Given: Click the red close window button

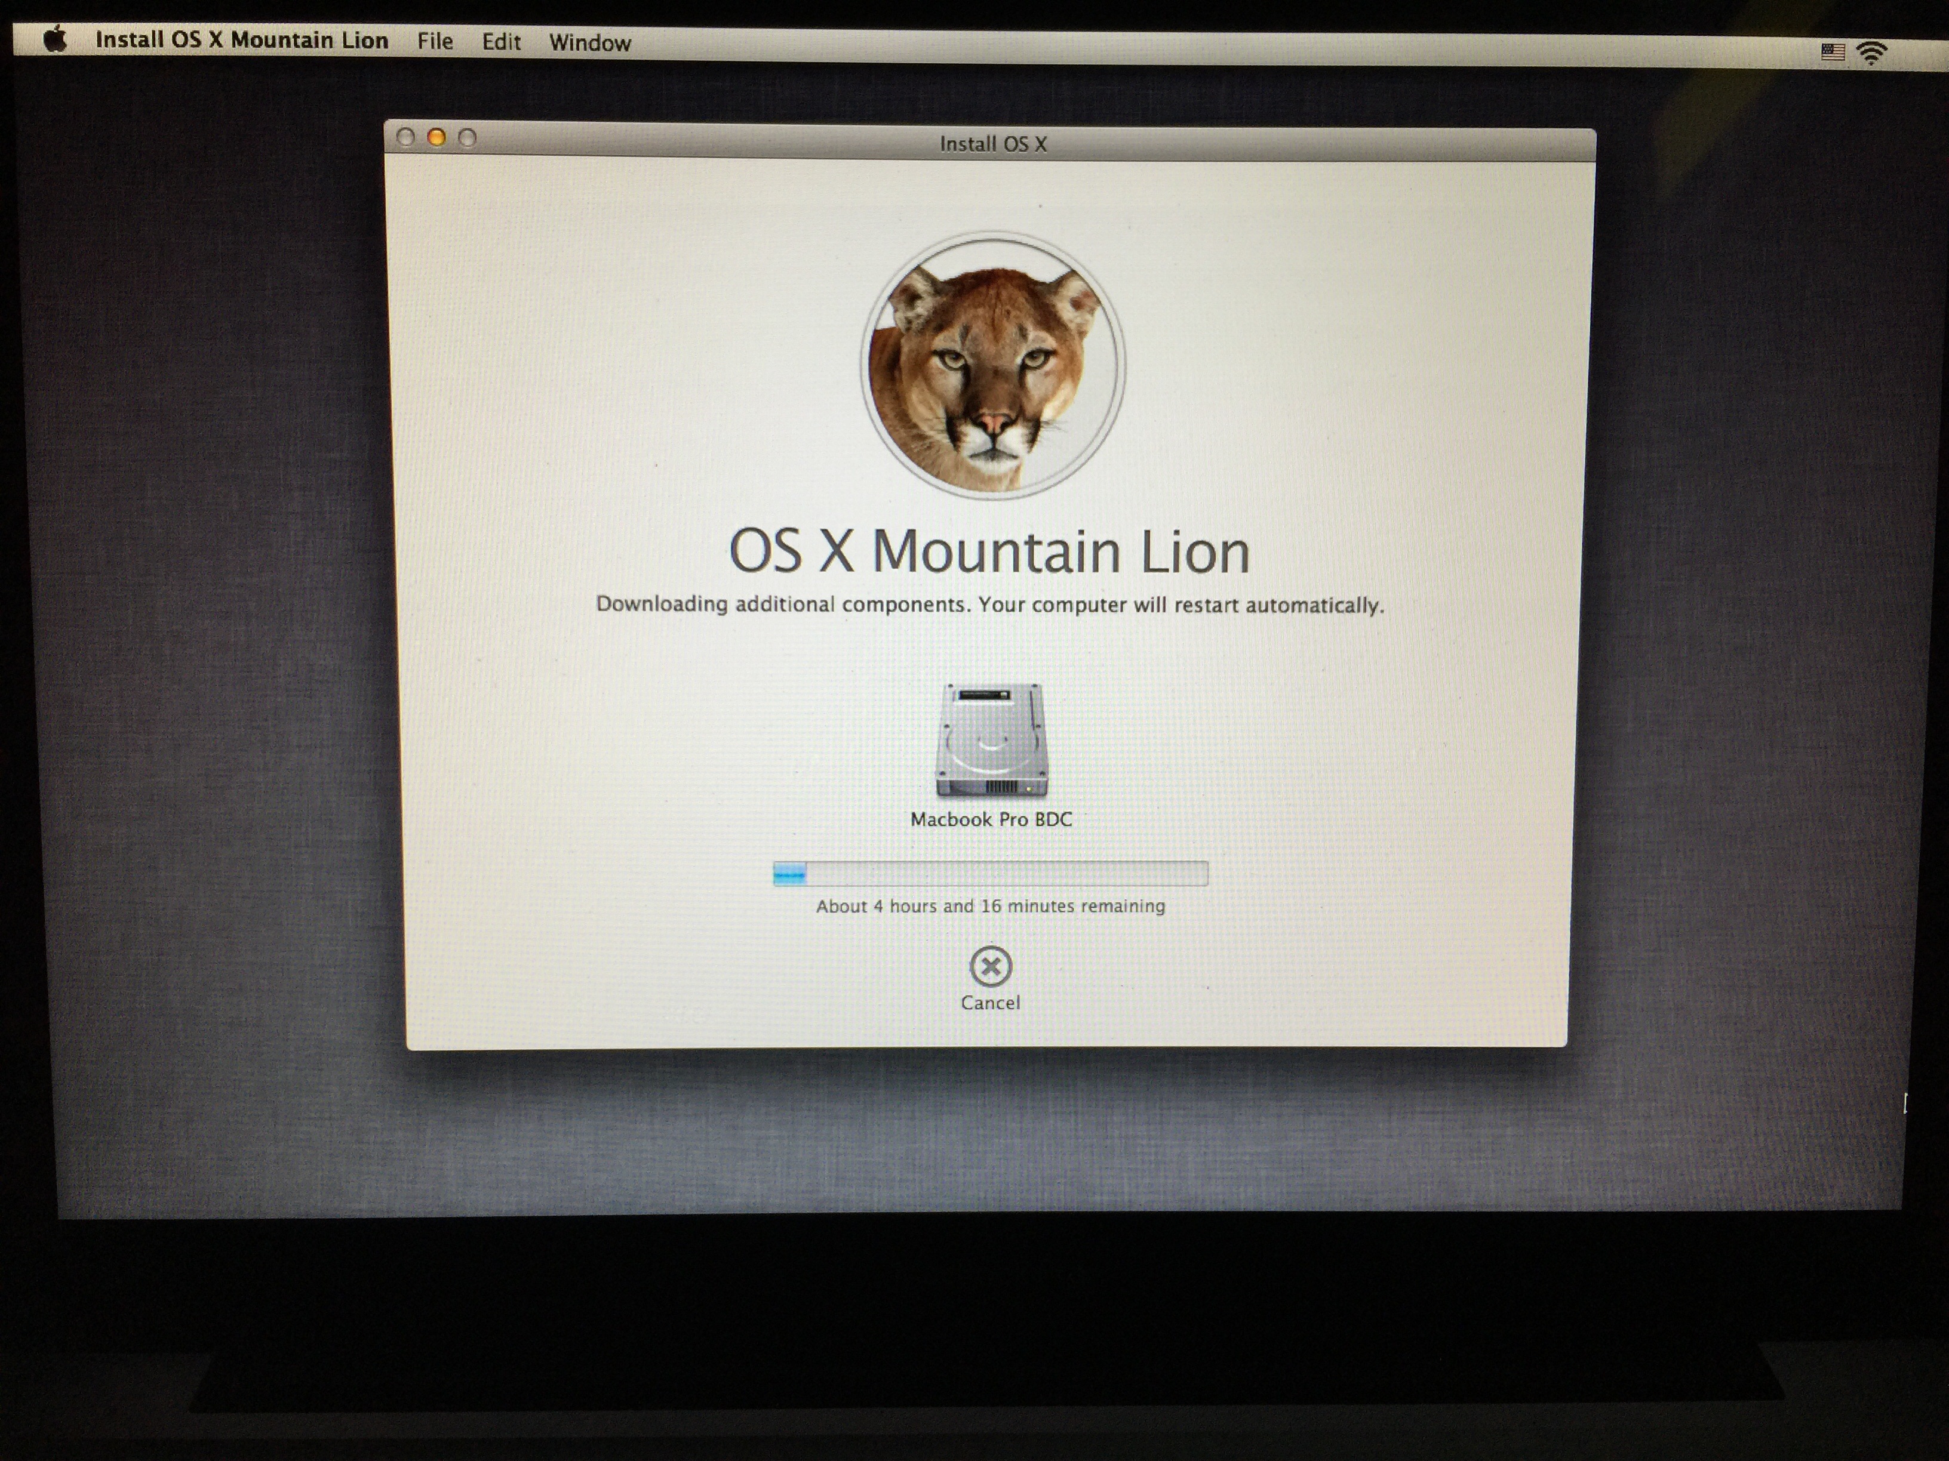Looking at the screenshot, I should [x=405, y=137].
